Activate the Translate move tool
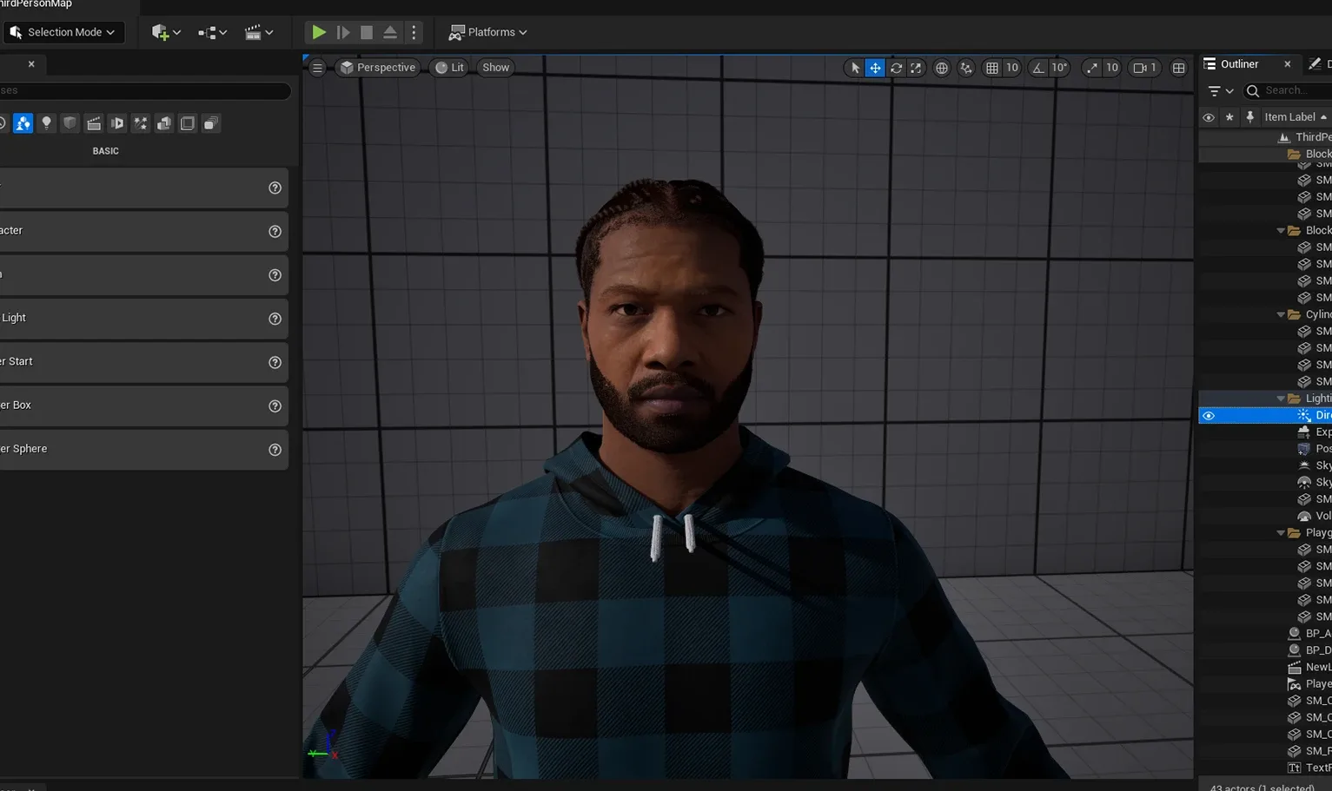 point(875,68)
